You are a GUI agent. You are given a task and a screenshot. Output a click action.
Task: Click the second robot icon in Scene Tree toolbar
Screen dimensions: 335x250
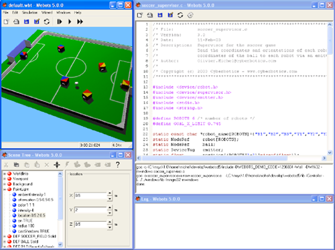(x=87, y=165)
